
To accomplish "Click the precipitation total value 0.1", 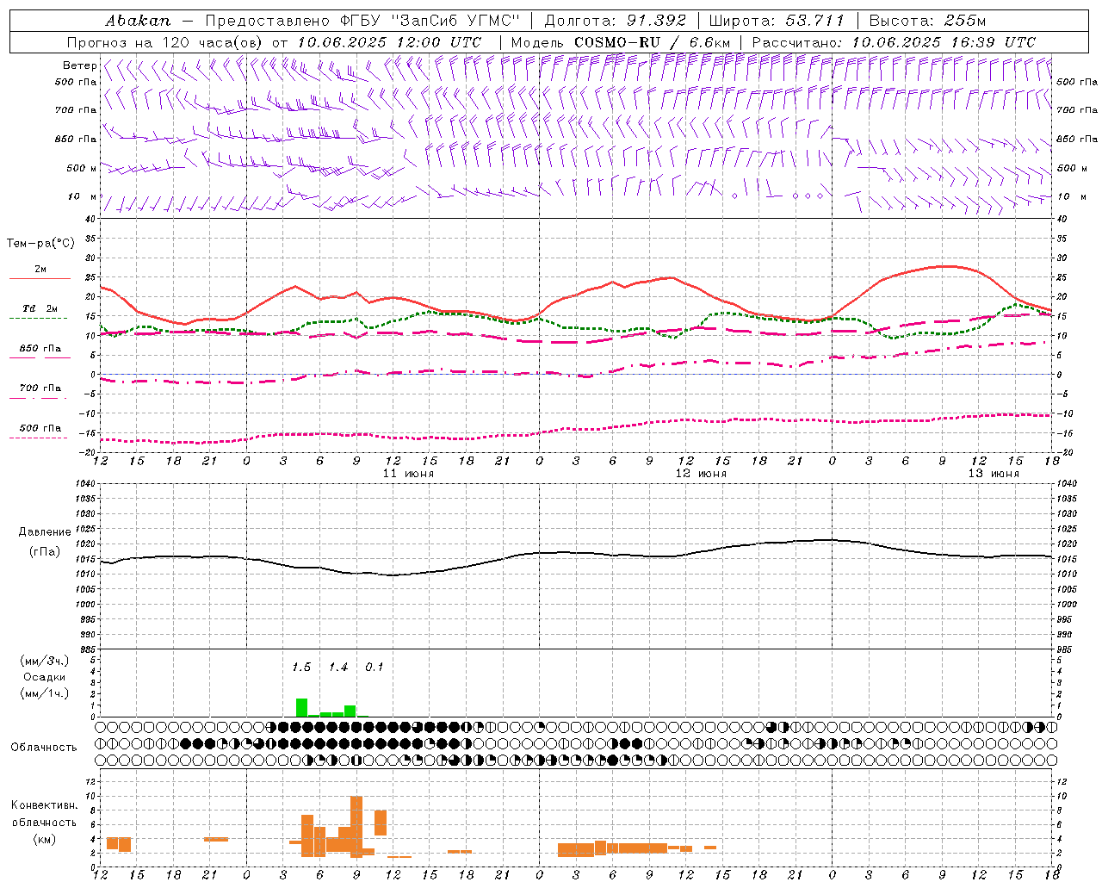I will pyautogui.click(x=375, y=668).
